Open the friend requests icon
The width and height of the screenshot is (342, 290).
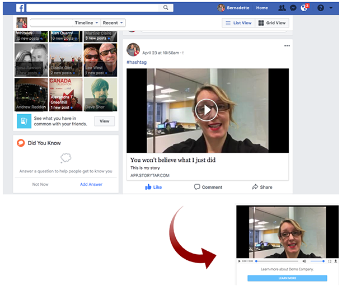(282, 8)
